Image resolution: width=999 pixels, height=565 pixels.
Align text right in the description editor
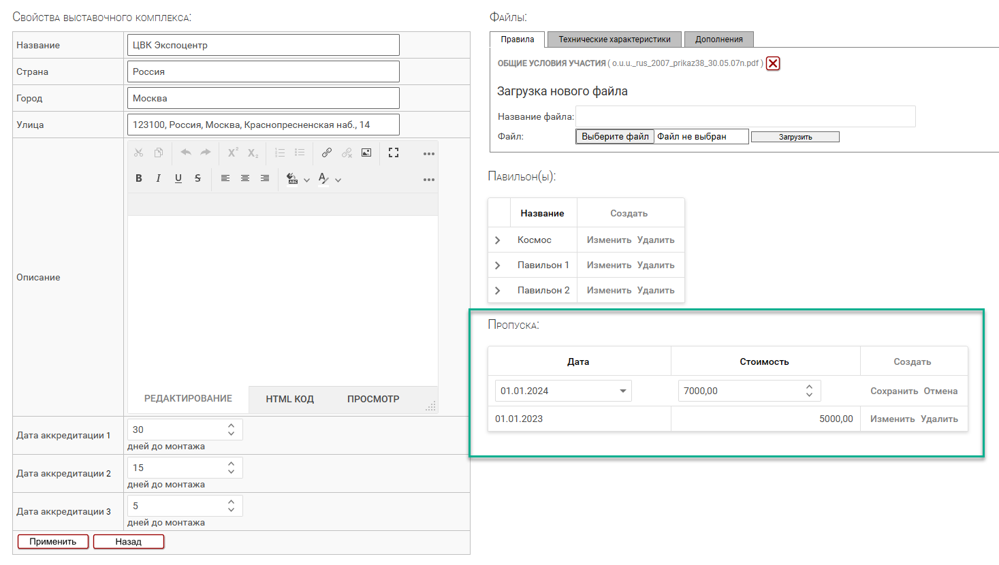tap(265, 178)
